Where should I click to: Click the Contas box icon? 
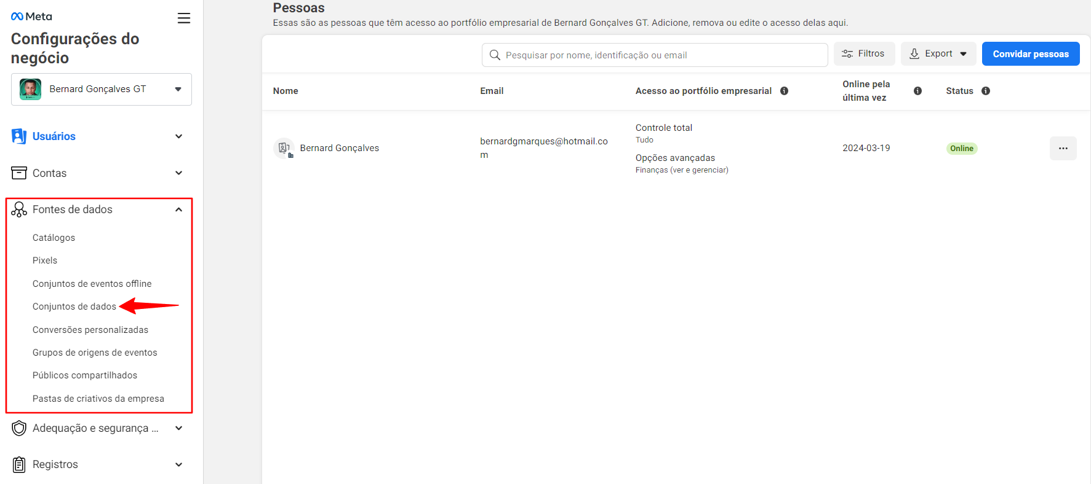coord(19,173)
